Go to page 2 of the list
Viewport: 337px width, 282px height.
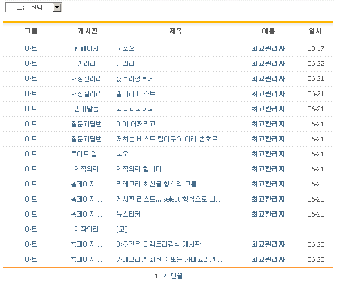tap(164, 276)
